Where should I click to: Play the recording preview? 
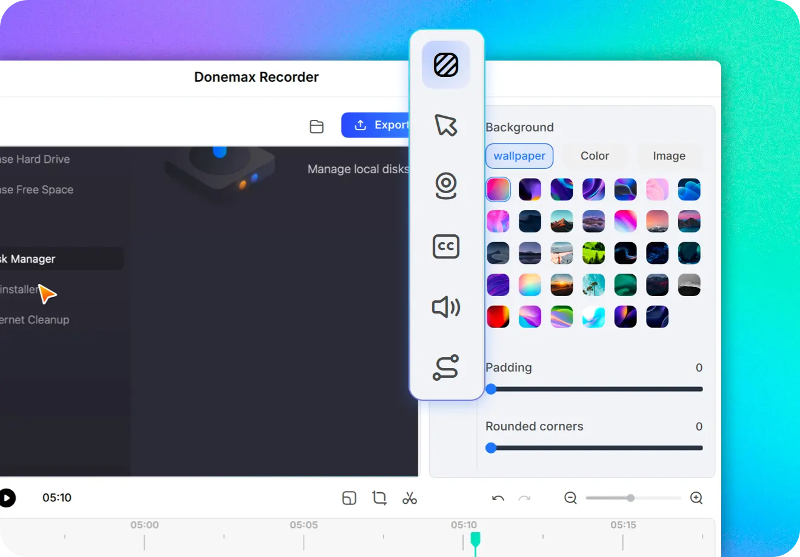pos(7,498)
